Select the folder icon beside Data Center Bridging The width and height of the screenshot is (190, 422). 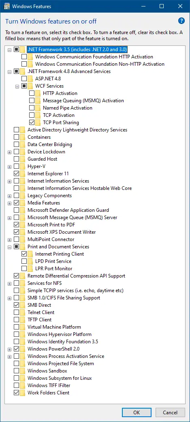[23, 144]
